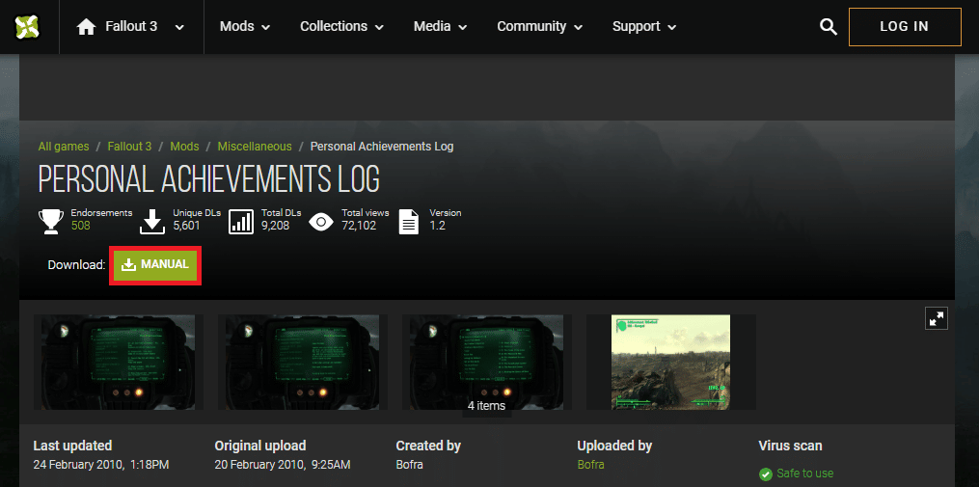
Task: Open the Collections menu
Action: point(341,27)
